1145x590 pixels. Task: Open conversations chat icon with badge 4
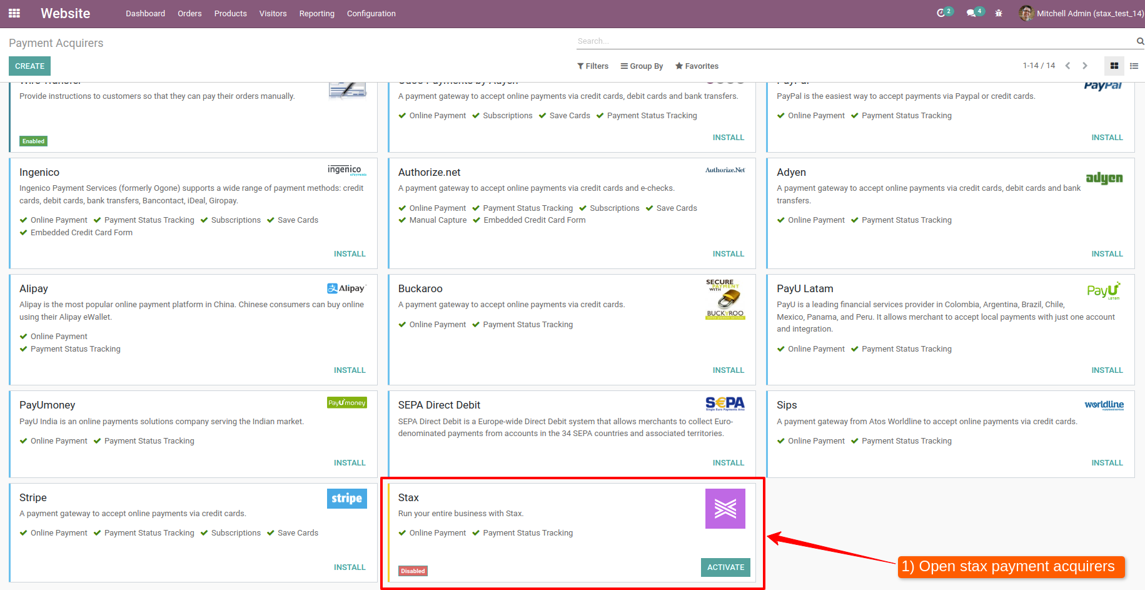click(974, 13)
